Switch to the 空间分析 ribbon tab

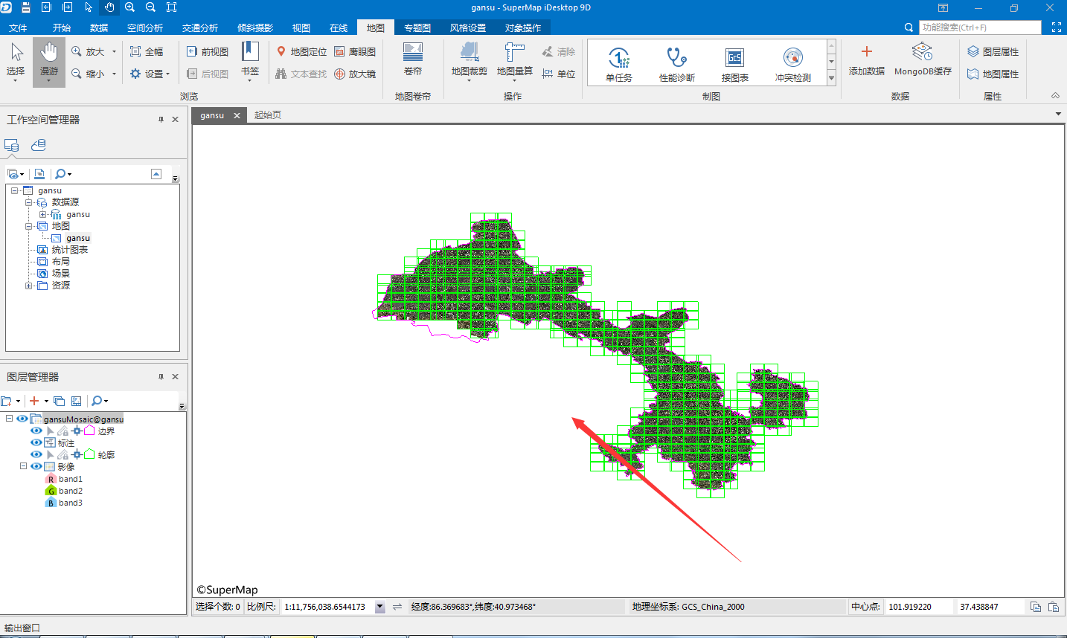pyautogui.click(x=145, y=28)
